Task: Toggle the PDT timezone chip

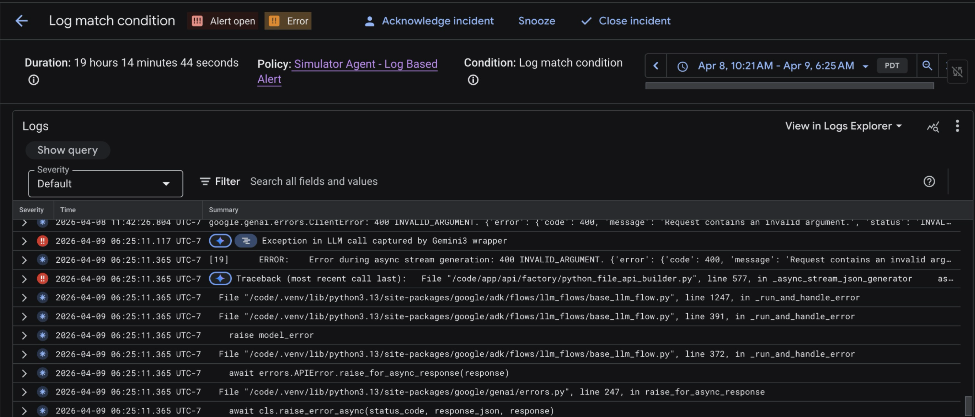Action: (892, 66)
